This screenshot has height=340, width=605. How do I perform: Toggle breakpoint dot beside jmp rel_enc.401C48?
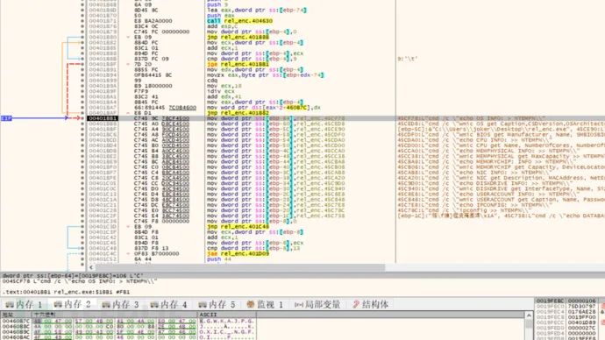(82, 227)
